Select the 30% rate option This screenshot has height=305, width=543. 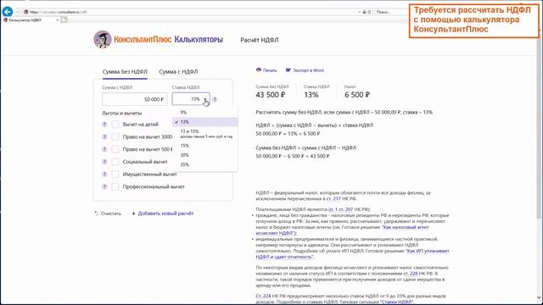pos(205,155)
